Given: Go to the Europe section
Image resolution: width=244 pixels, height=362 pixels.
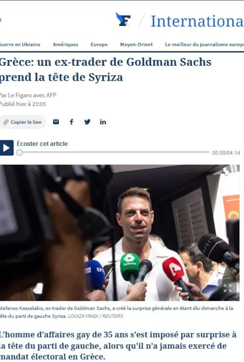Looking at the screenshot, I should point(99,44).
